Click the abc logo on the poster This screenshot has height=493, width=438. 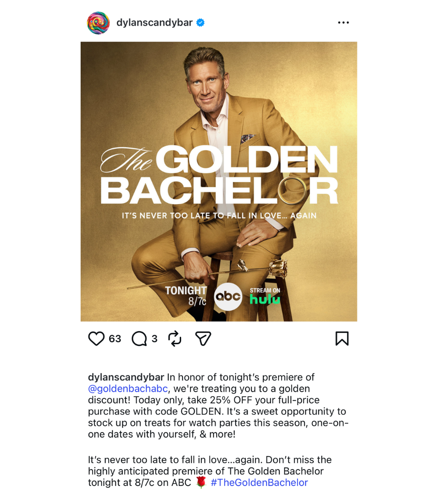tap(228, 297)
